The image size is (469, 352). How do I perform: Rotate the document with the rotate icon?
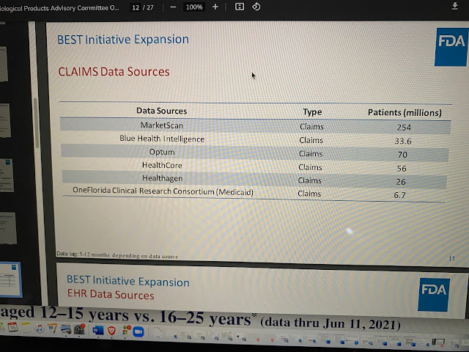[x=256, y=7]
